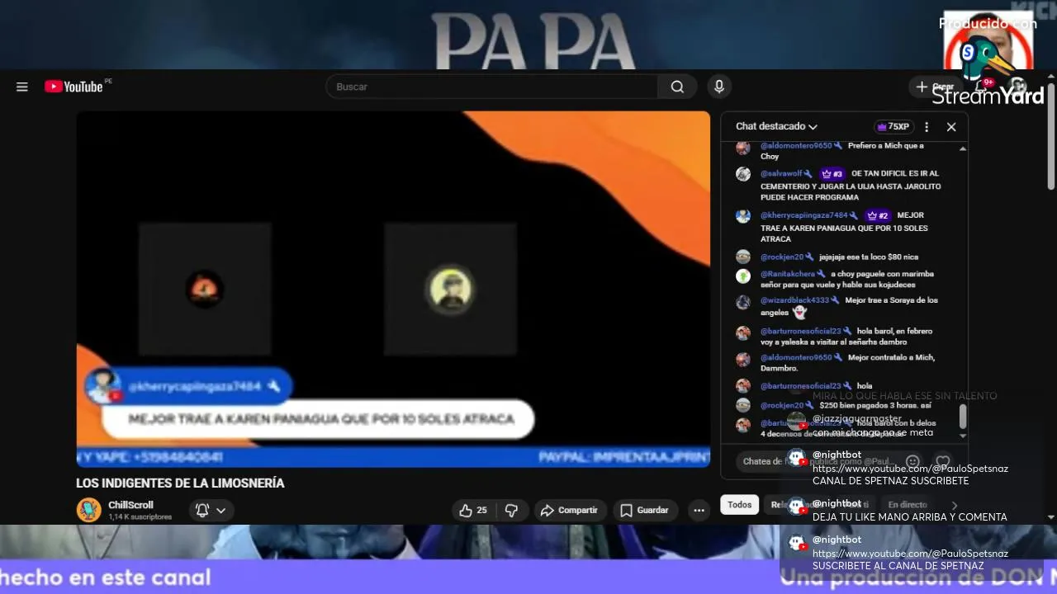Click avatar of @wizardblack4333 in chat
The image size is (1057, 594).
point(743,302)
